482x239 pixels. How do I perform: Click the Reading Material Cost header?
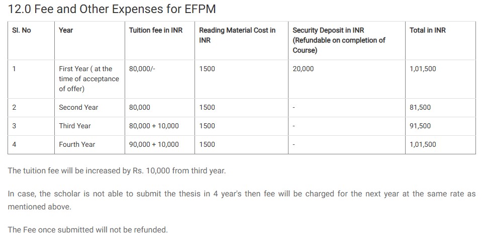coord(237,35)
